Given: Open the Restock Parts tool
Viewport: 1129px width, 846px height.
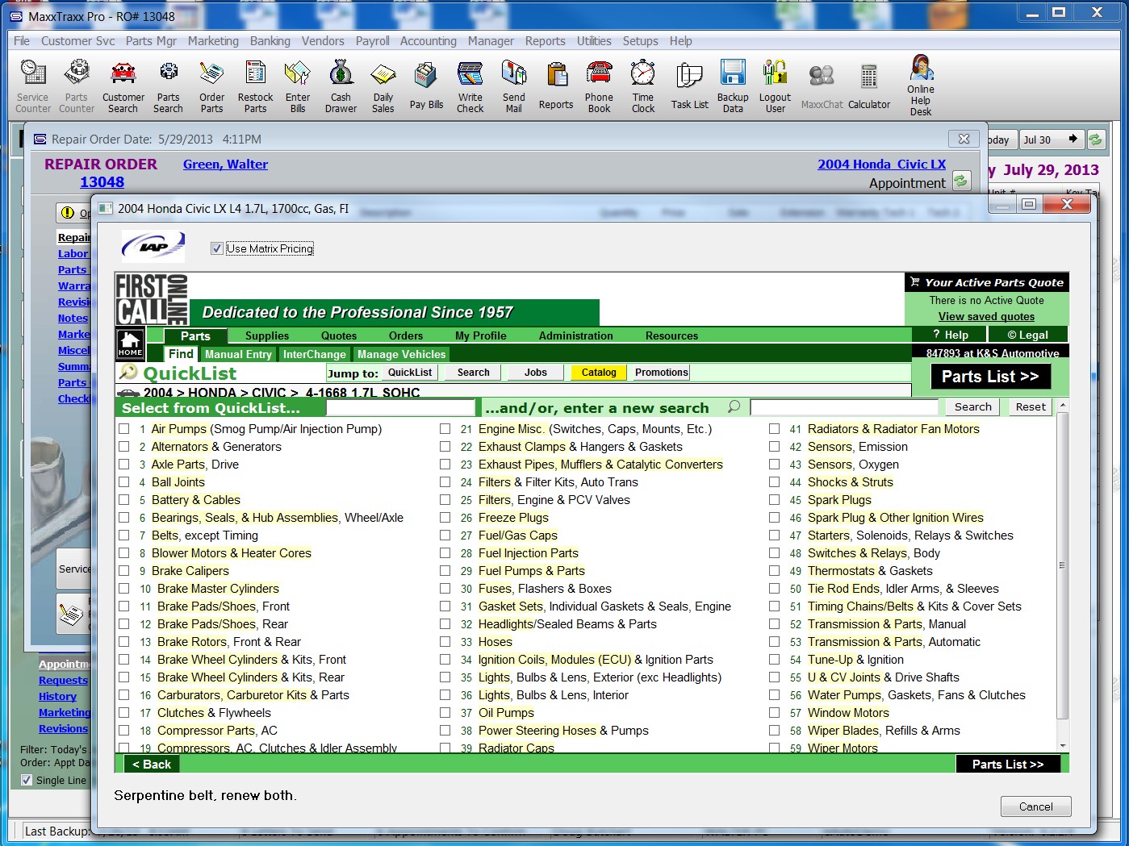Looking at the screenshot, I should click(255, 85).
